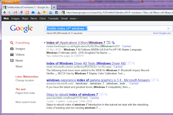
Task: Open the Facebook toolbar shortcut icon
Action: [56, 12]
